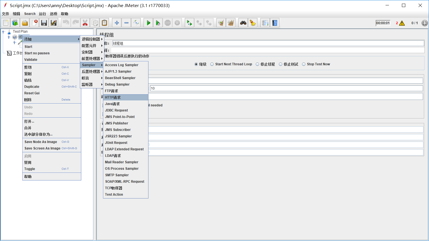The image size is (429, 241).
Task: Click the Save As icon with pencil
Action: click(x=54, y=23)
